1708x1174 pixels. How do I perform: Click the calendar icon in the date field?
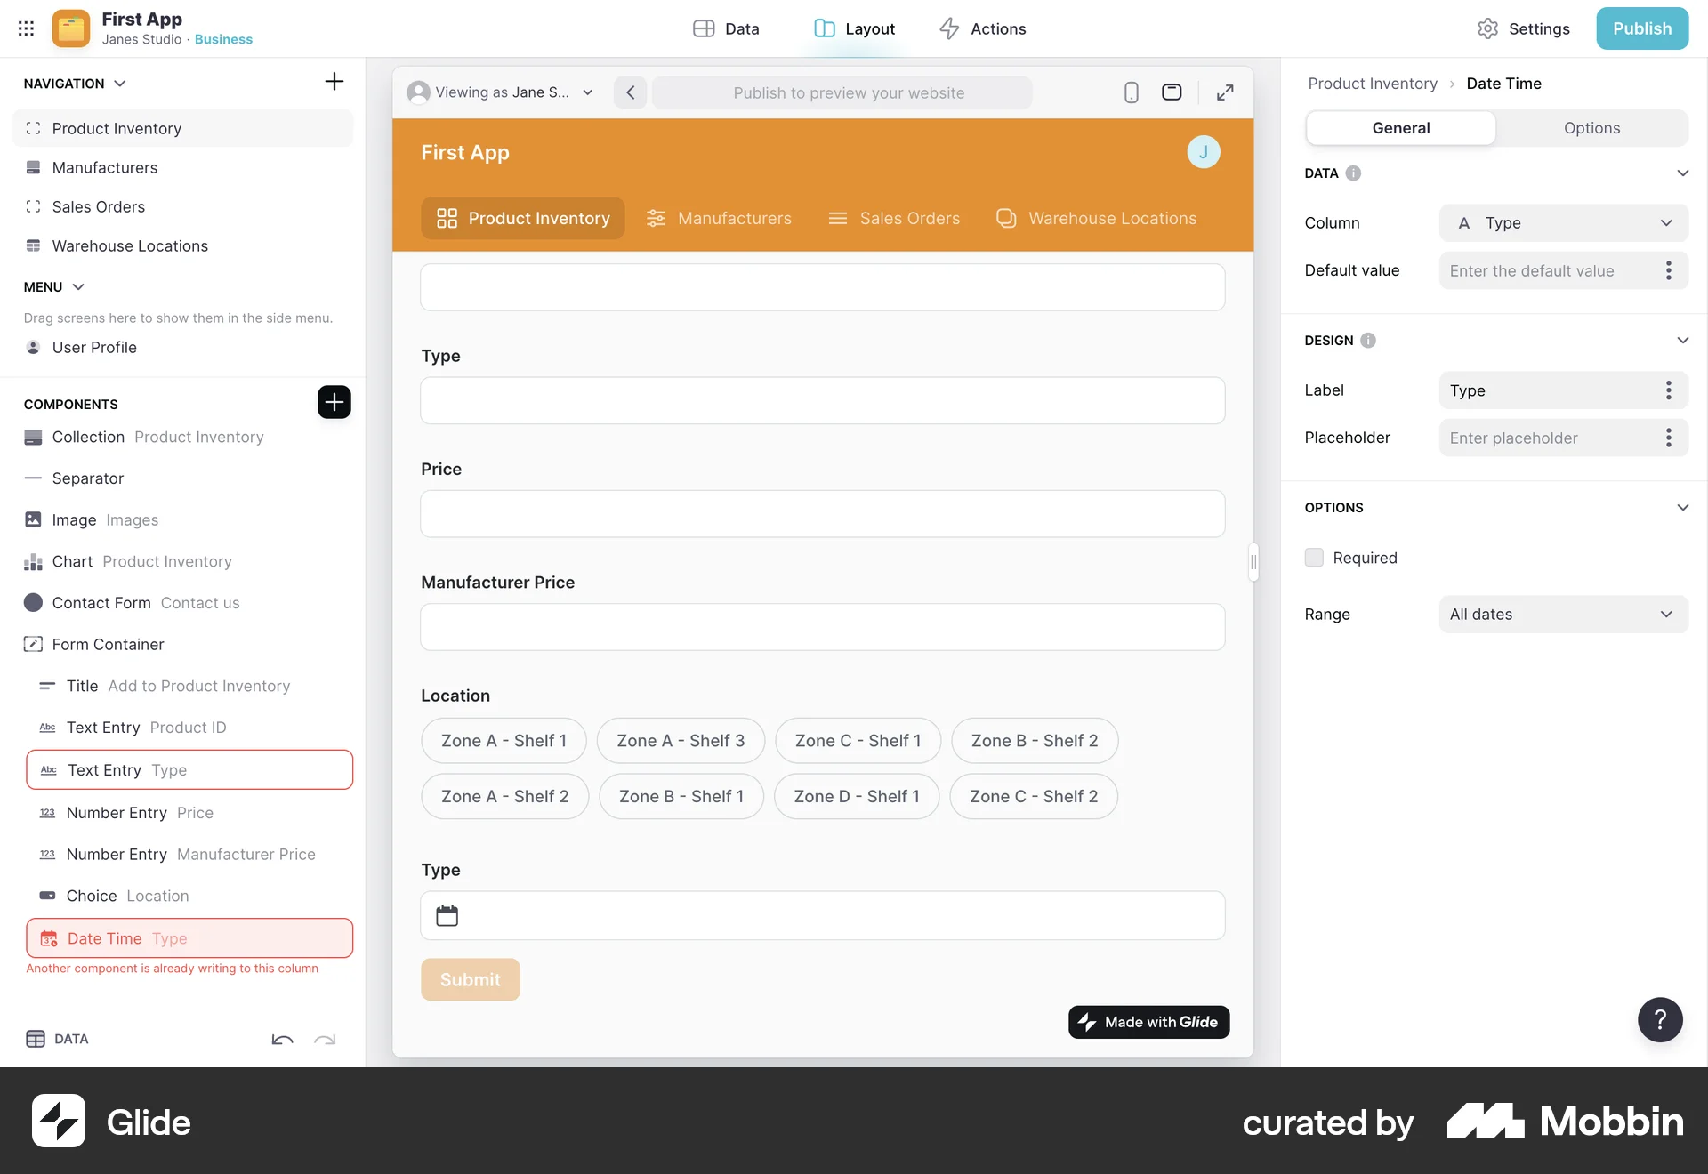click(x=447, y=915)
